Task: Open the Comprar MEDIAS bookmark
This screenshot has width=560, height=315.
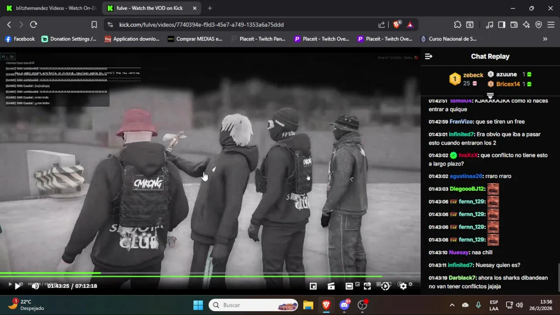Action: (x=195, y=39)
